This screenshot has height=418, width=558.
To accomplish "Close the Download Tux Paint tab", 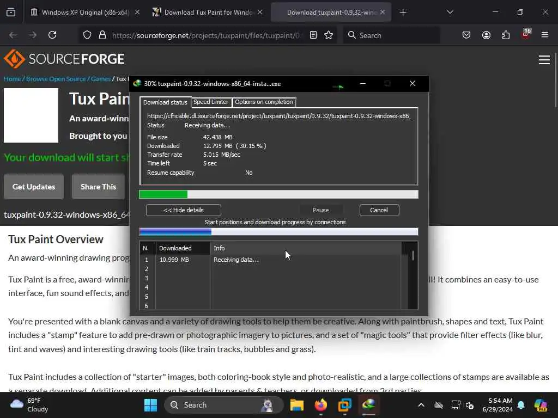I will 260,13.
